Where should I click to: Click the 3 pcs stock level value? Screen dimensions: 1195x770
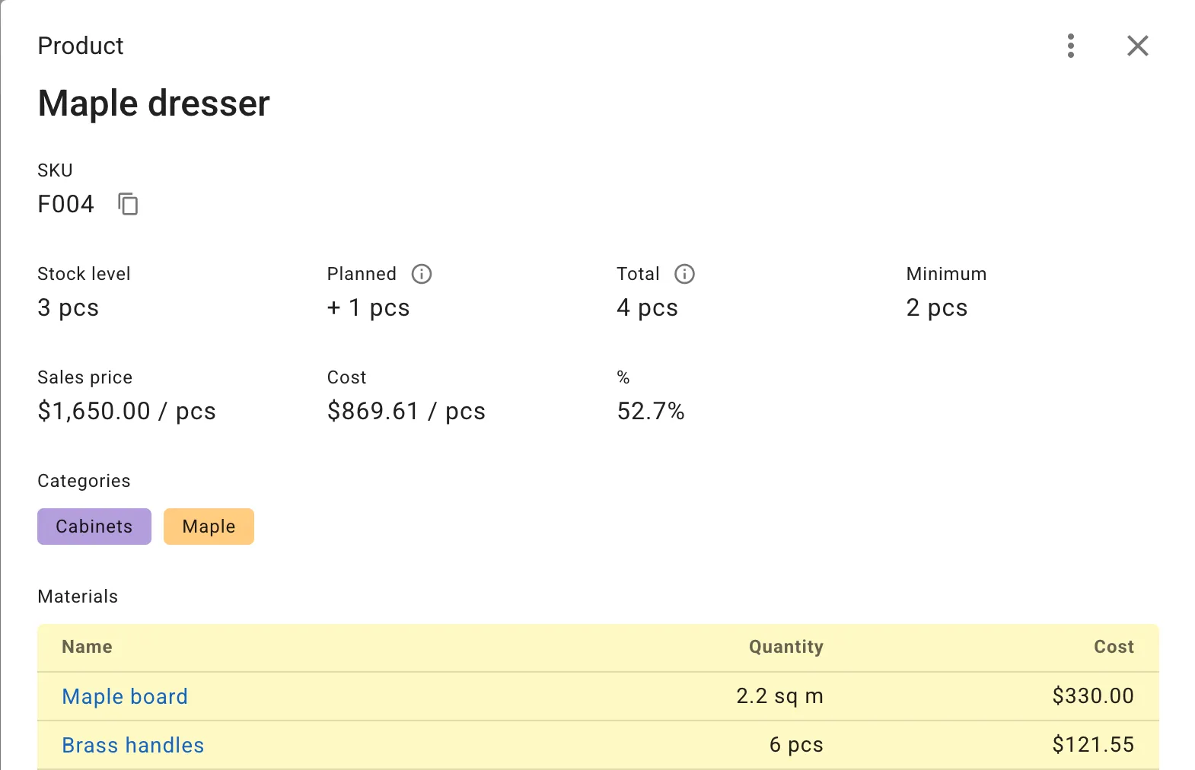(69, 307)
